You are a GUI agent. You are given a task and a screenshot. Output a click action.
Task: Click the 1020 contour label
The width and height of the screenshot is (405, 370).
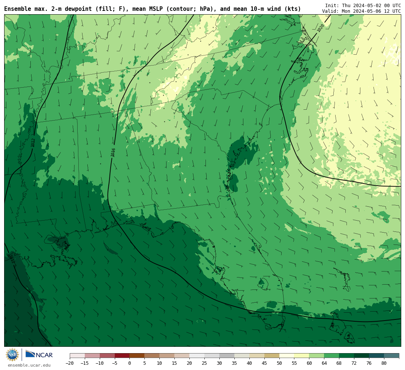pyautogui.click(x=320, y=28)
